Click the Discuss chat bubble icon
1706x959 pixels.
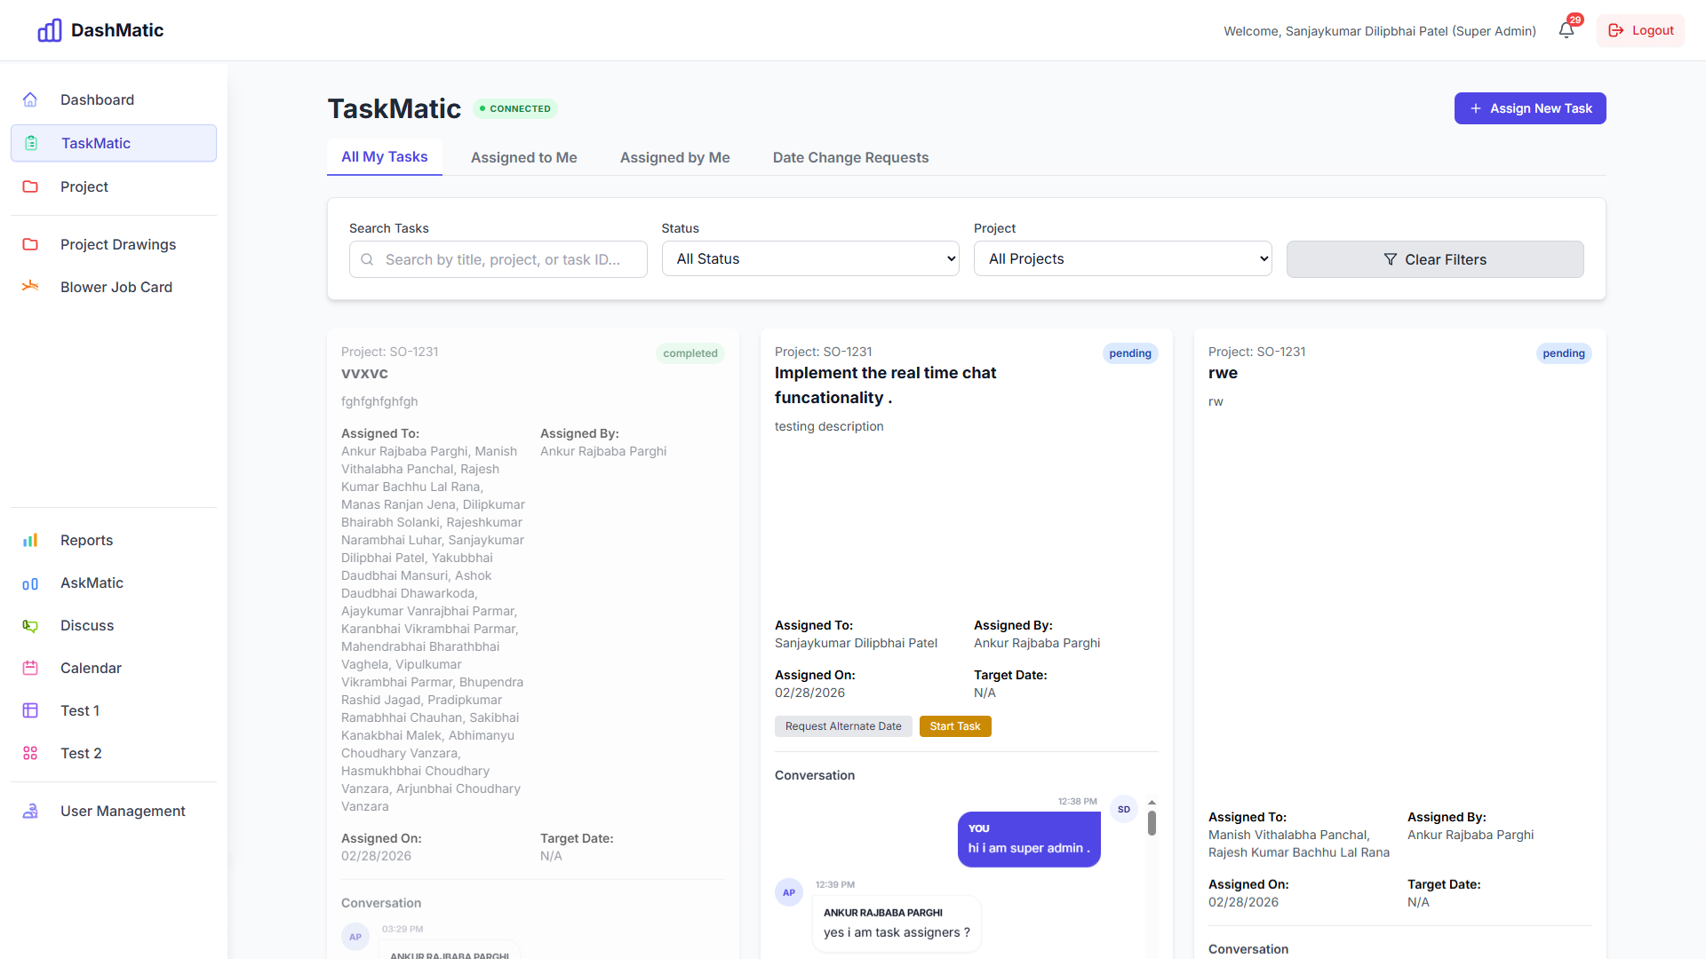[30, 625]
